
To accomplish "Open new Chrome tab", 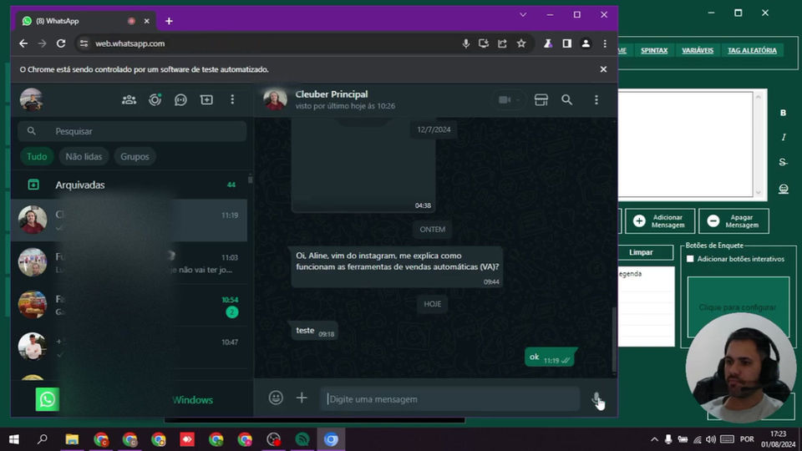I will (x=169, y=21).
